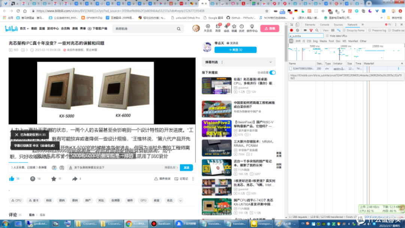Open 直播 in bilibili navigation
Viewport: 405px width, 228px height.
pos(42,28)
